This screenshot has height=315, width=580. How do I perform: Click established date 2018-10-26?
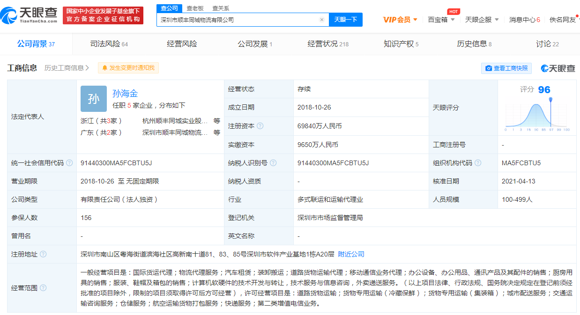(x=314, y=107)
